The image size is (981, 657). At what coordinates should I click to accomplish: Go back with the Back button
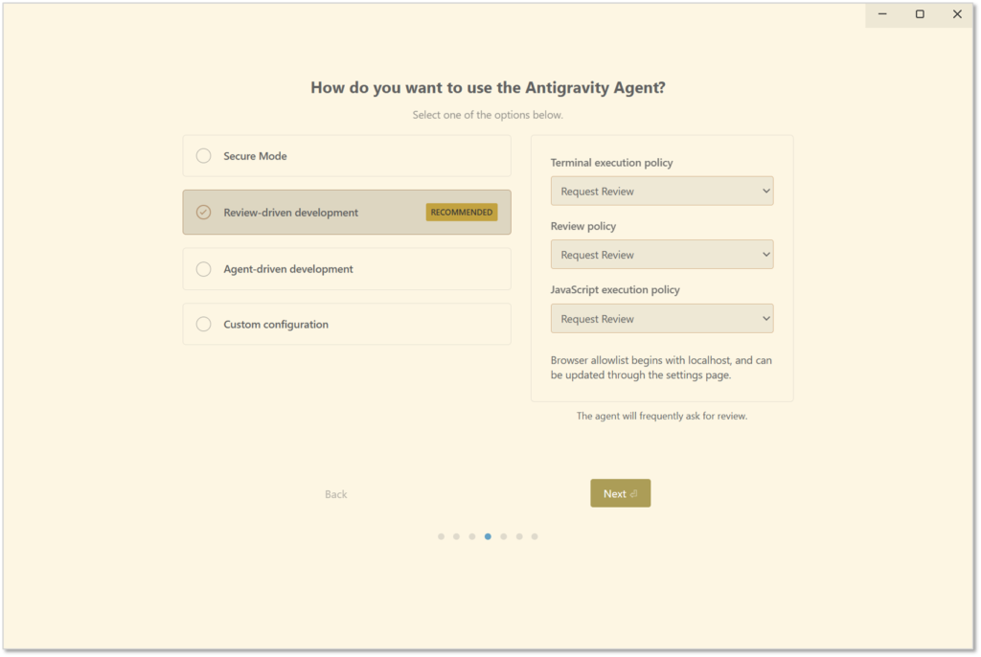335,494
